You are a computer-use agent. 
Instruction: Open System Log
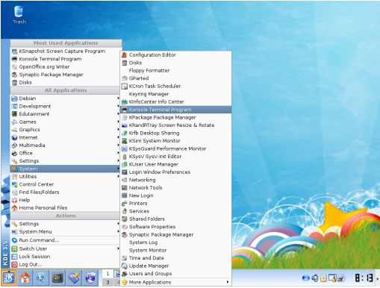point(175,242)
